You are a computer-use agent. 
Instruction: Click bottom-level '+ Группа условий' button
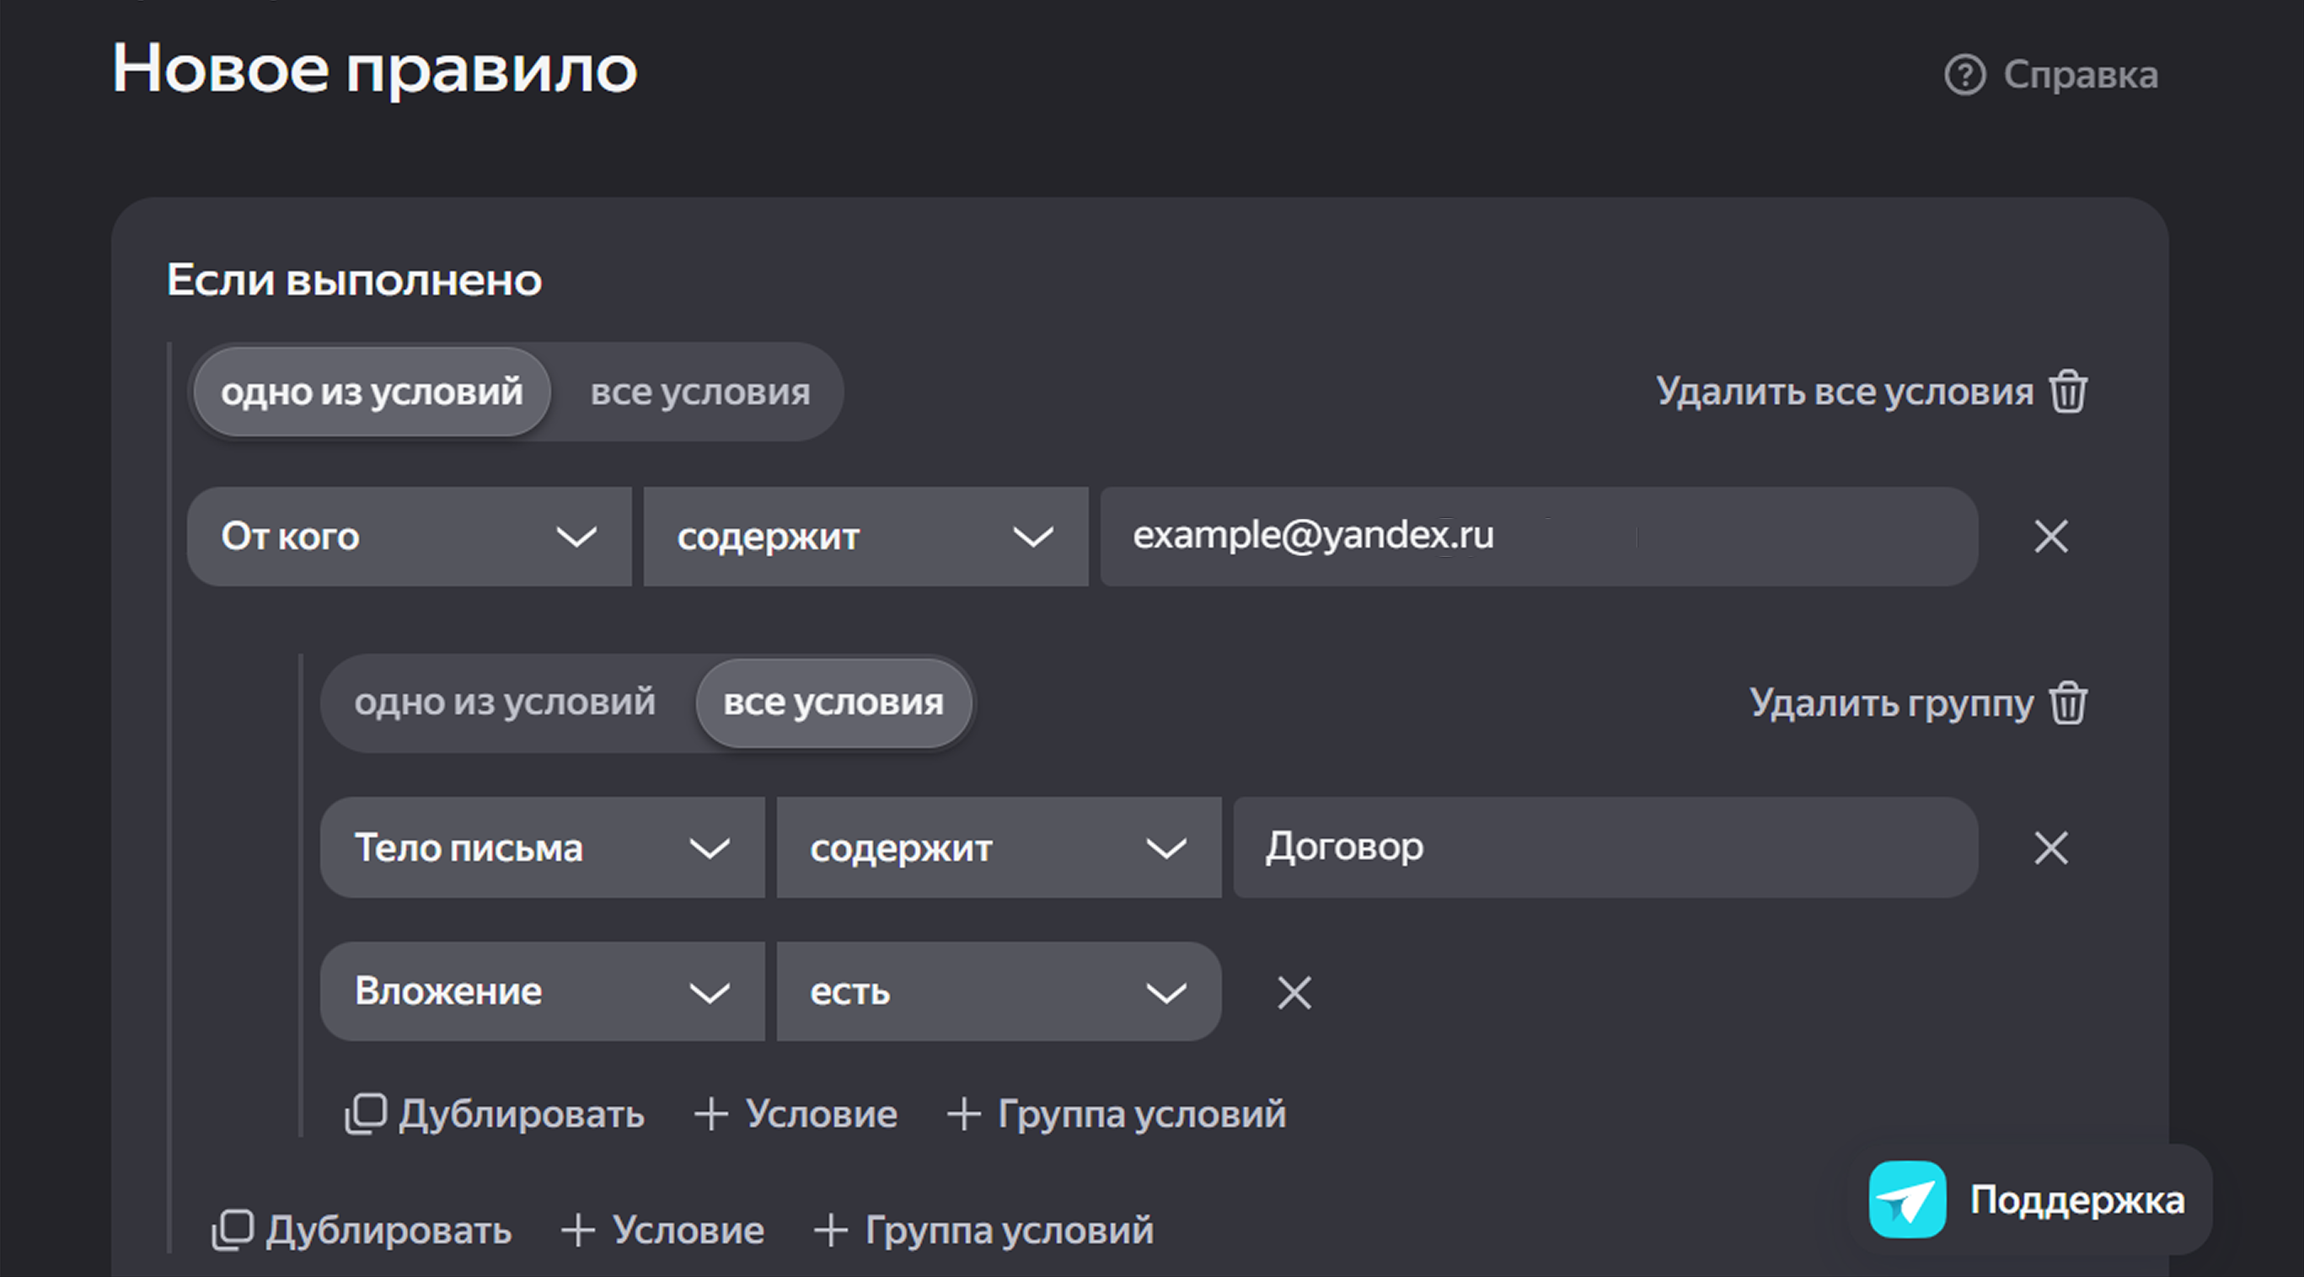pyautogui.click(x=983, y=1231)
